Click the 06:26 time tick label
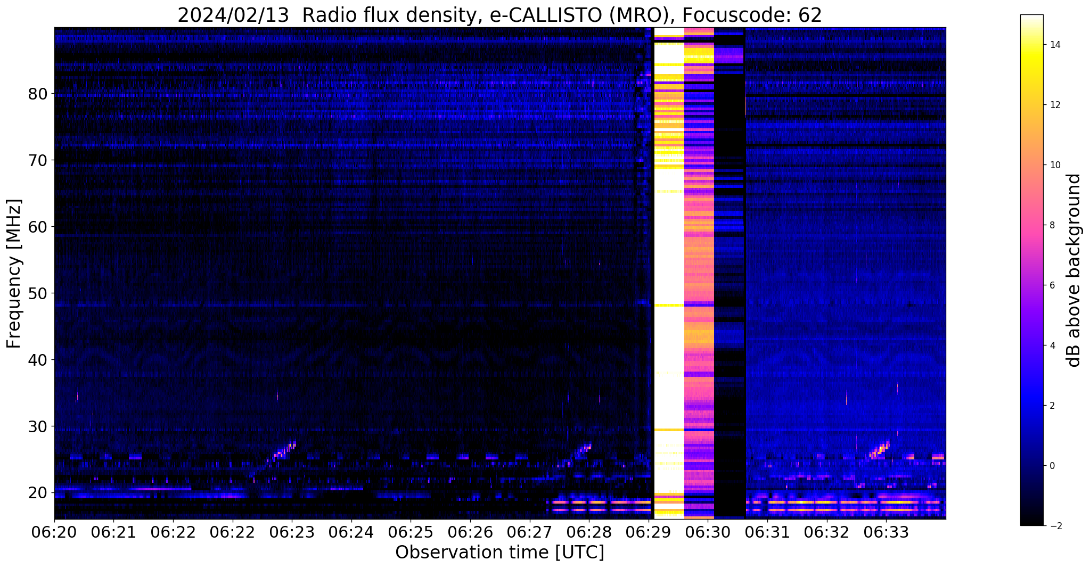 [470, 532]
